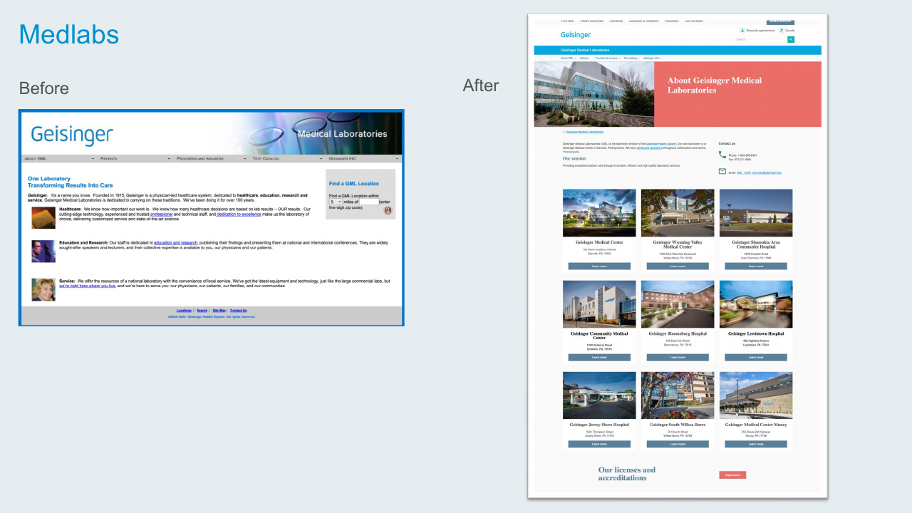912x513 pixels.
Task: Click the large Geisinger logo in the Before page
Action: tap(71, 135)
